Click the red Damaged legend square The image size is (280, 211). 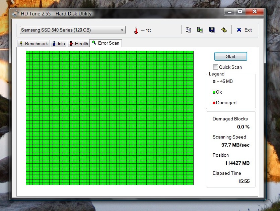click(x=214, y=103)
